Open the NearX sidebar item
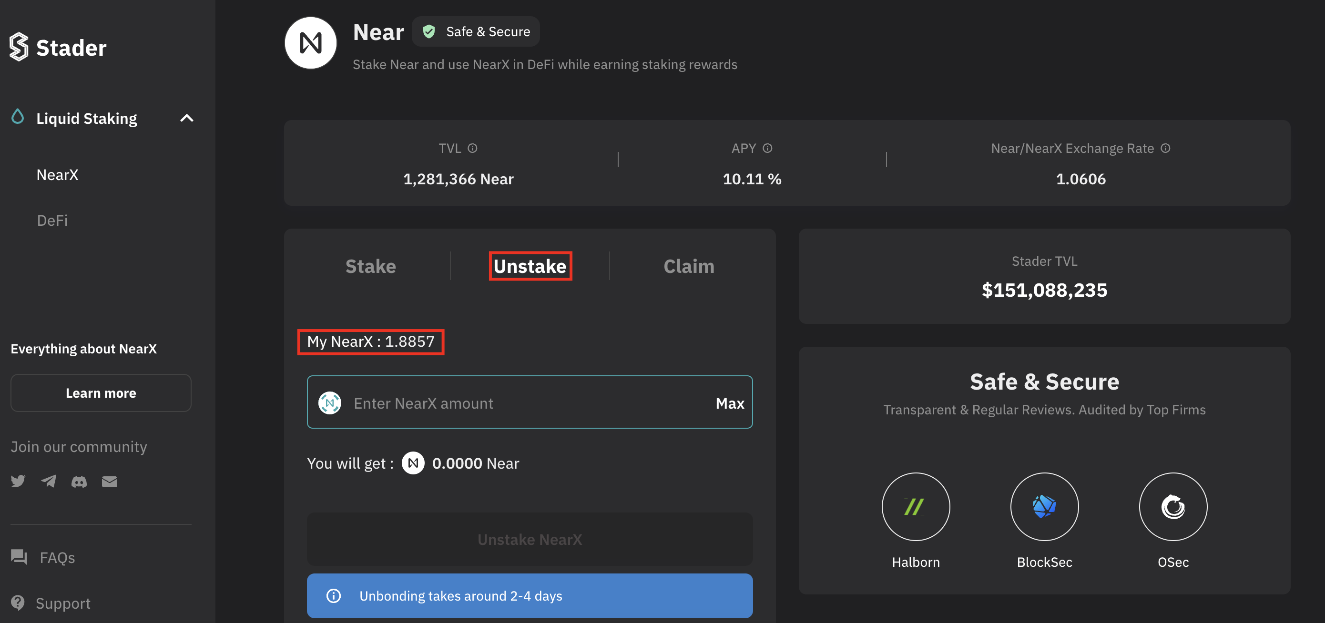The image size is (1325, 623). pyautogui.click(x=58, y=175)
